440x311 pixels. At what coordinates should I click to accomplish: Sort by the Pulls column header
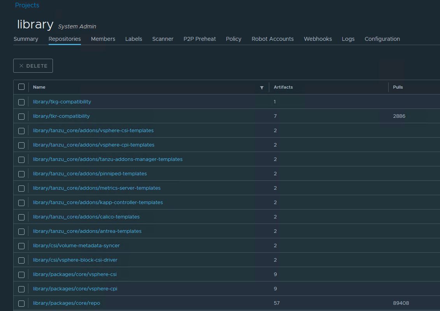click(x=398, y=87)
